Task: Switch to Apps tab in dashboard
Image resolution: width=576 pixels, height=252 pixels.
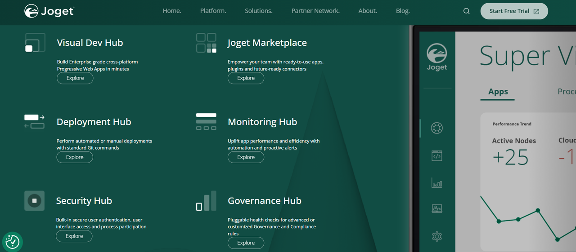Action: [x=498, y=92]
